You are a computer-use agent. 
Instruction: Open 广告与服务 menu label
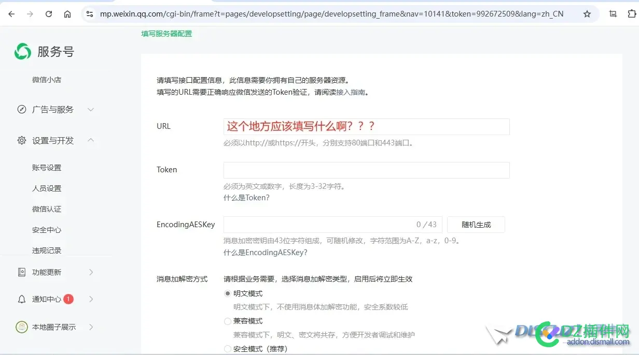point(53,110)
